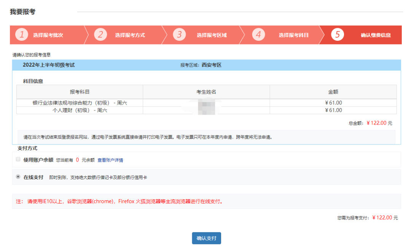Screen dimensions: 411x246
Task: Click the blue 确认支付 button
Action: click(x=206, y=238)
